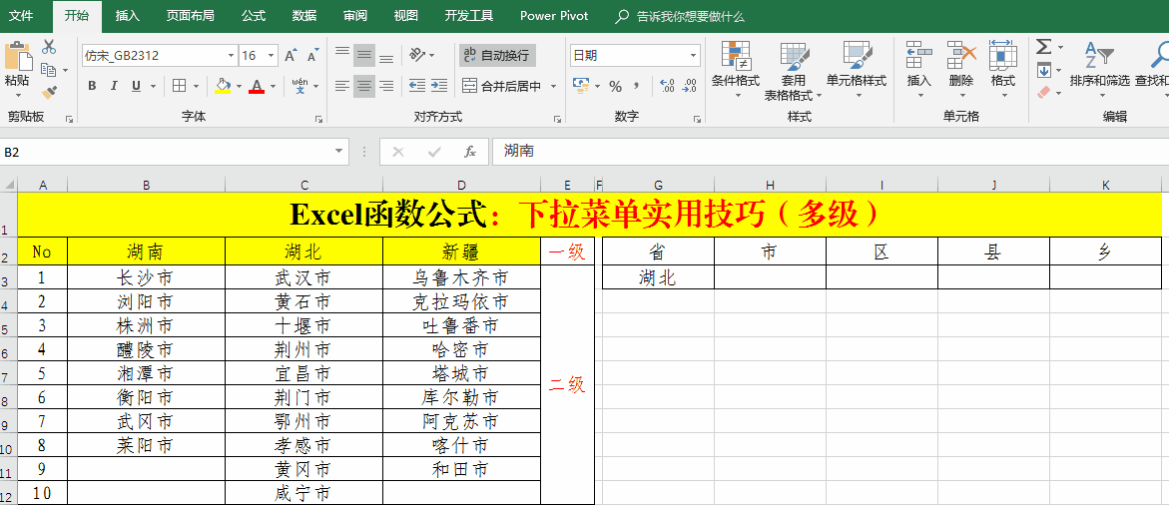Click the wén phonetic guide icon
This screenshot has height=505, width=1169.
click(x=299, y=86)
